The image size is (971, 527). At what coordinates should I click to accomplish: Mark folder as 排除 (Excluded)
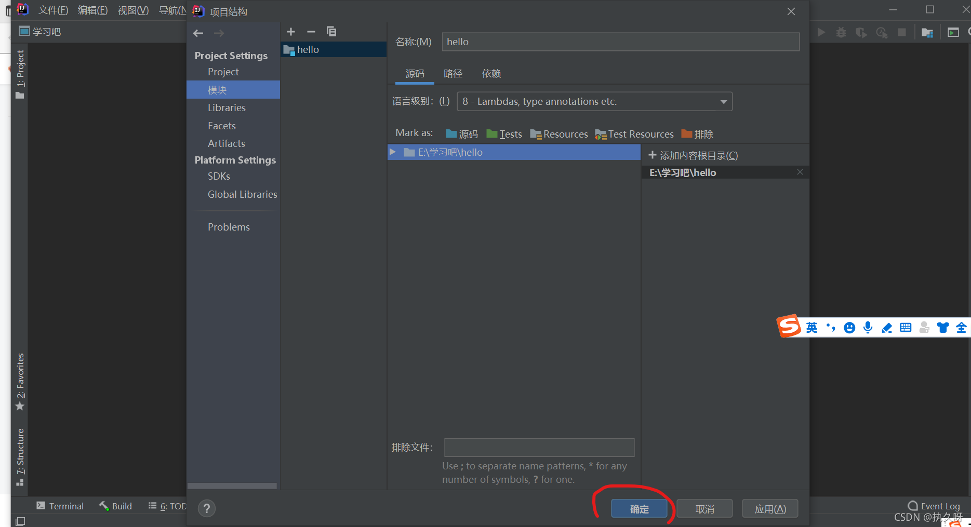tap(697, 134)
